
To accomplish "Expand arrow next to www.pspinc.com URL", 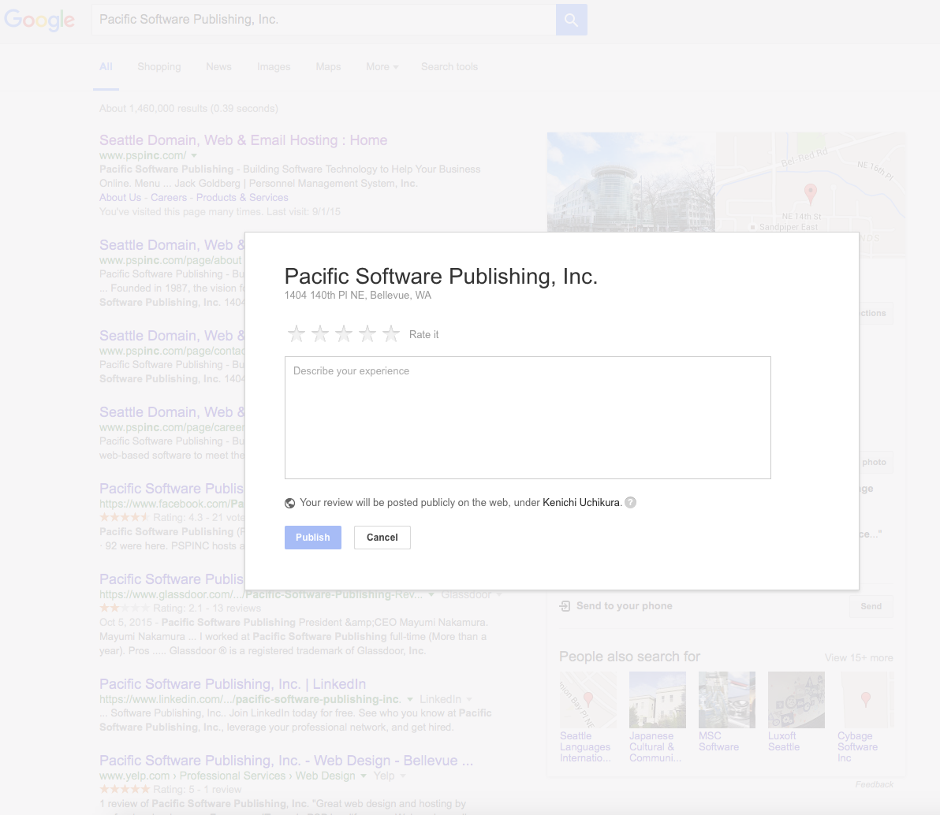I will click(x=194, y=156).
